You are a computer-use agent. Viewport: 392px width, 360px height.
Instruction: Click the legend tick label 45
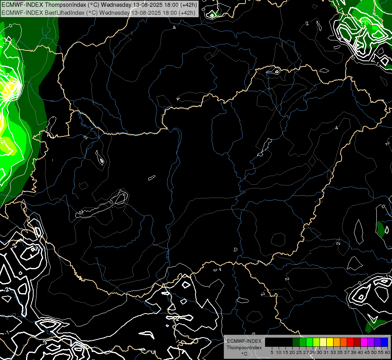tap(368, 352)
